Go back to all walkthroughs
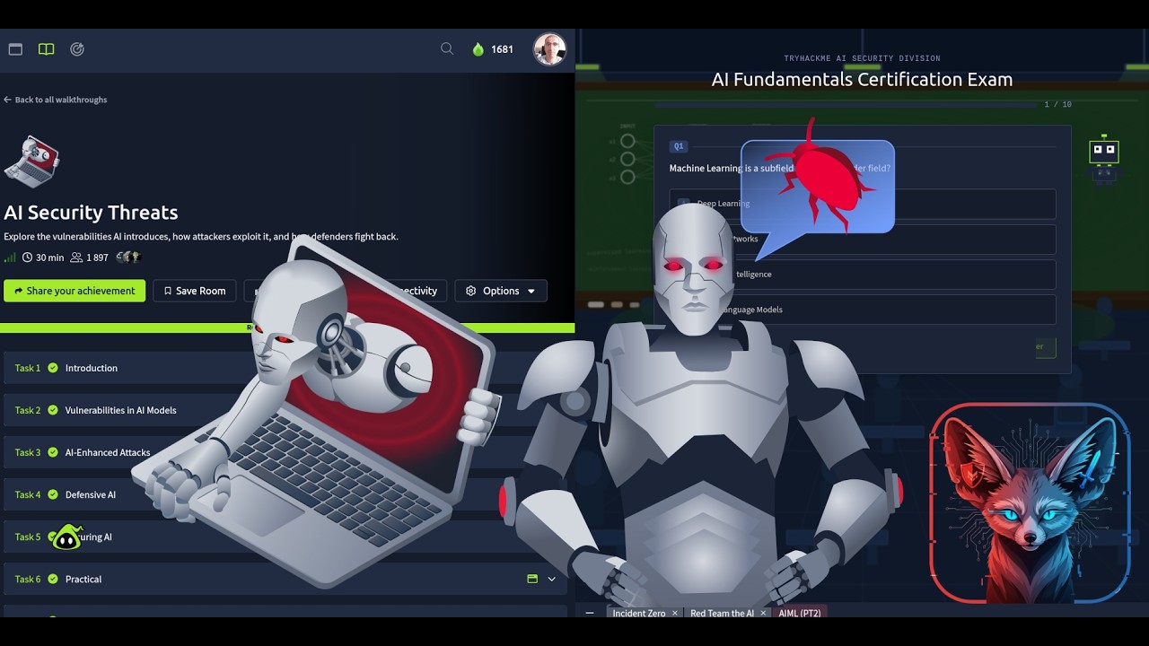This screenshot has height=646, width=1149. pos(56,100)
